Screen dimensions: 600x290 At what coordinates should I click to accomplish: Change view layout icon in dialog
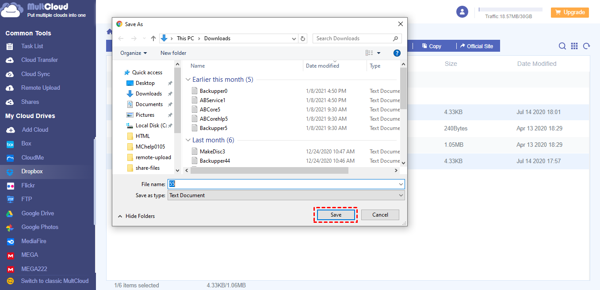(369, 53)
